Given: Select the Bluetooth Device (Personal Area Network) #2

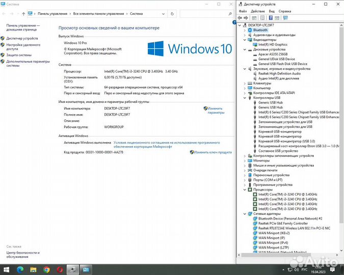Looking at the screenshot, I should point(290,218).
